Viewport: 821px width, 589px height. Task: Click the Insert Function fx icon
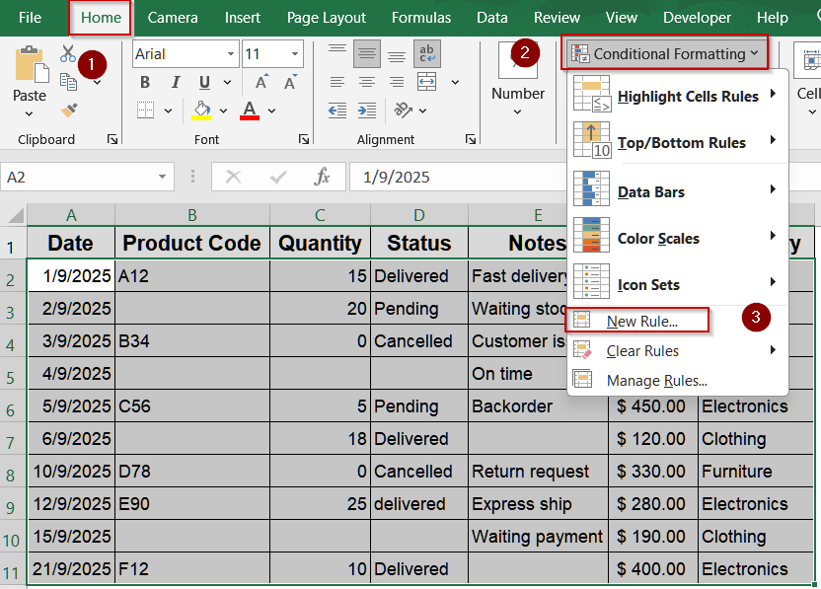322,177
